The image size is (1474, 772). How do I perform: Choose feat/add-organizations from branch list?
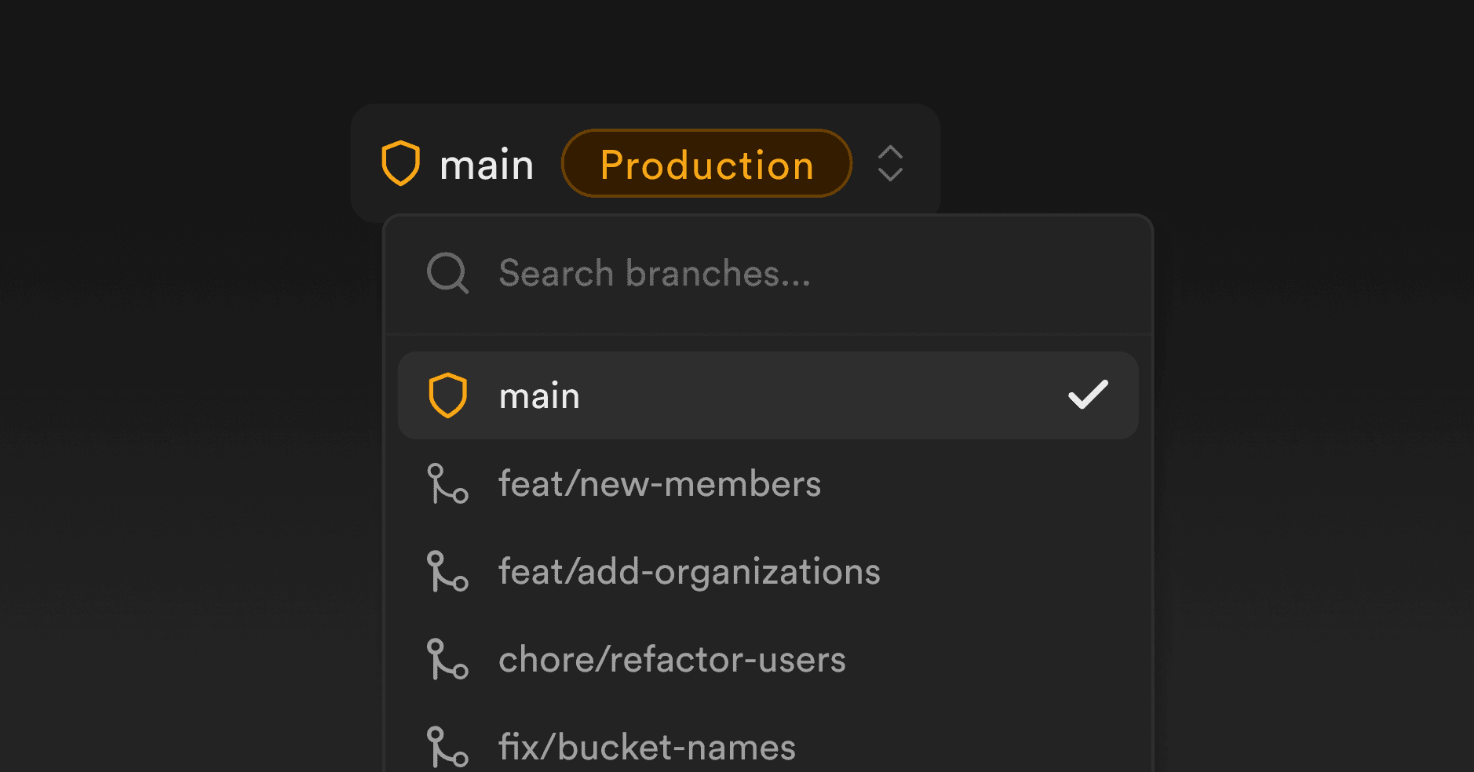[x=689, y=572]
